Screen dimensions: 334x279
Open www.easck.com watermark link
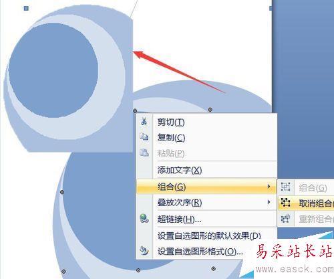[x=295, y=270]
